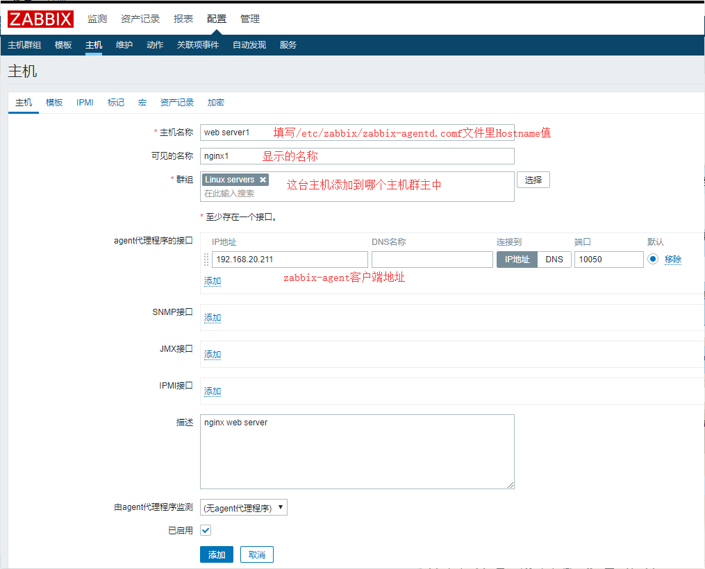Toggle the 已启用 checkbox
Viewport: 705px width, 569px height.
[x=206, y=530]
